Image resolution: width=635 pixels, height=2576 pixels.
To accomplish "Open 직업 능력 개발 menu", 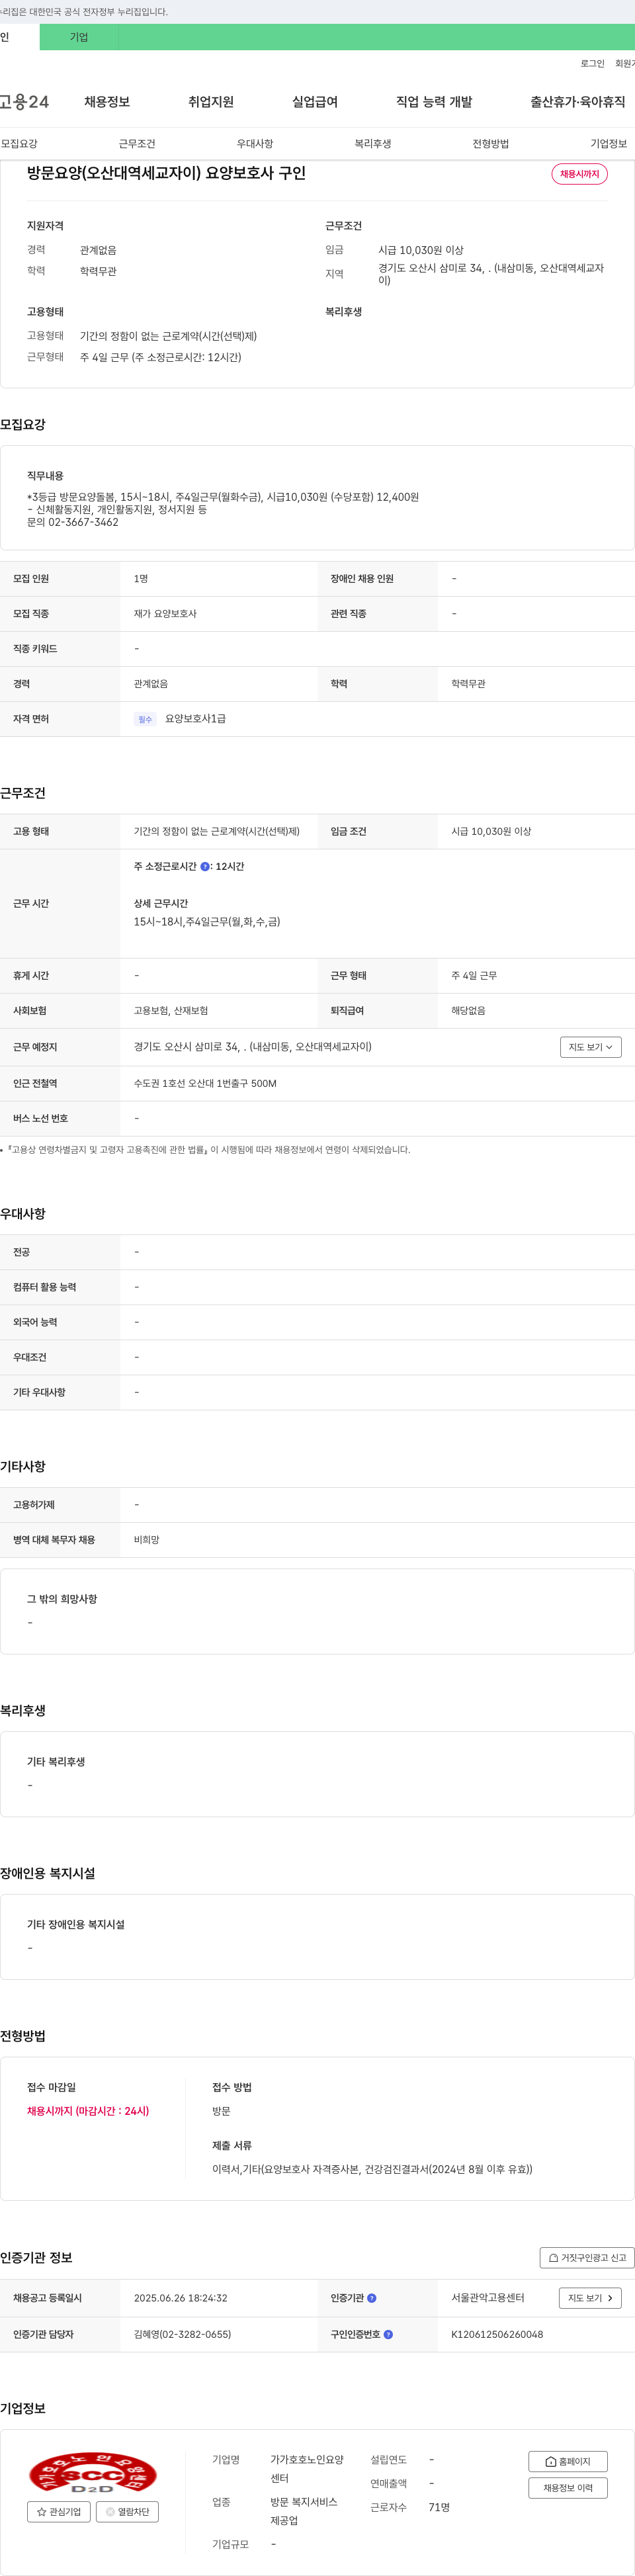I will pyautogui.click(x=434, y=102).
